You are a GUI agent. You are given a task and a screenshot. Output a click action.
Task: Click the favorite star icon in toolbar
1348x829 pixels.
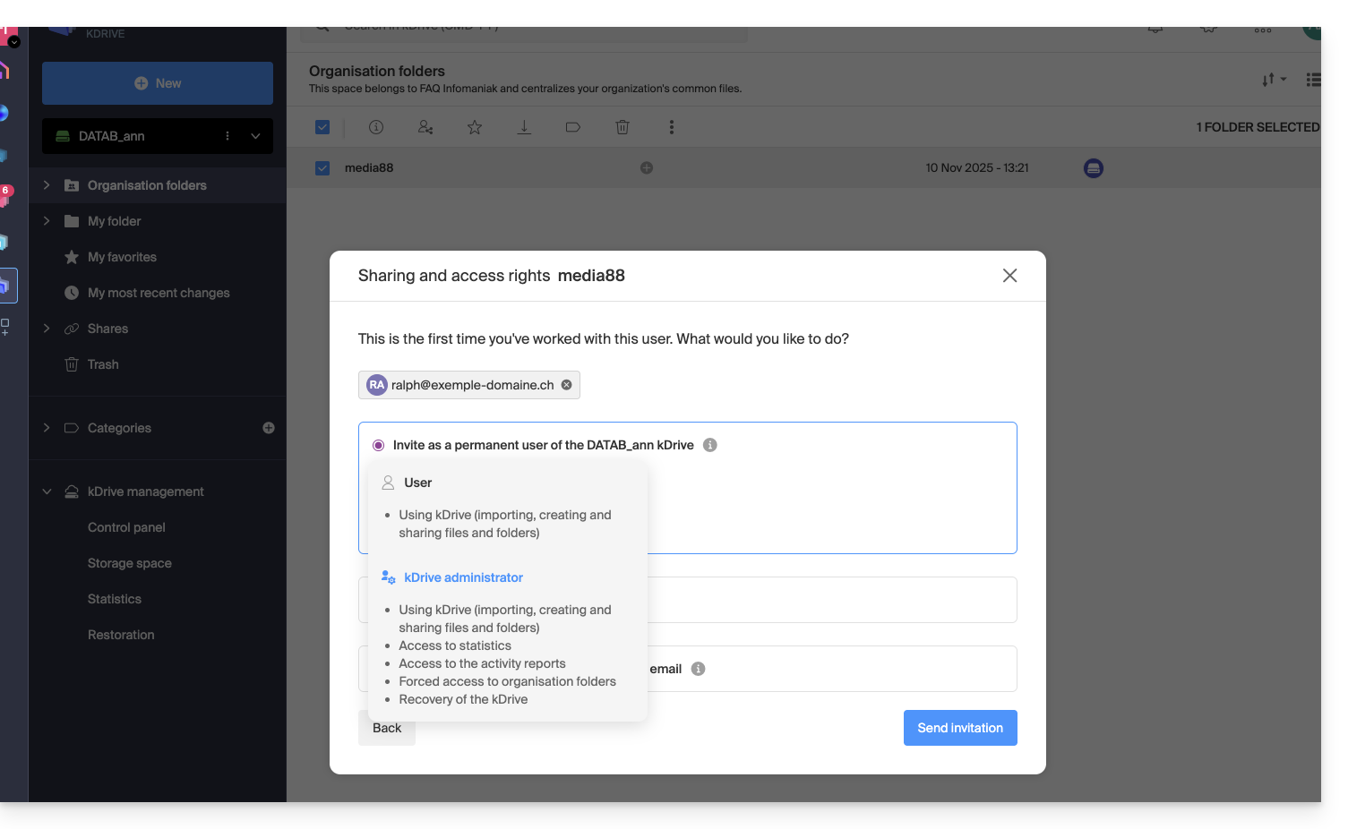point(475,127)
